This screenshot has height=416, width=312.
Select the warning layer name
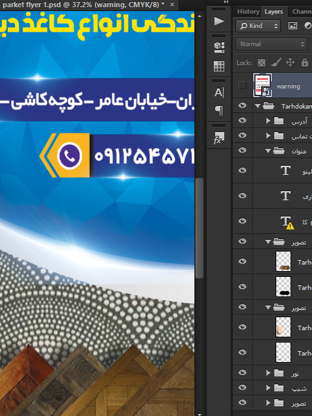pos(288,86)
